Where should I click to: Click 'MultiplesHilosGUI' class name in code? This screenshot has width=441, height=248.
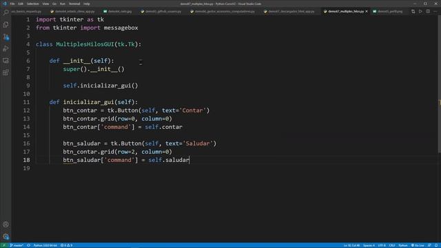pos(85,44)
